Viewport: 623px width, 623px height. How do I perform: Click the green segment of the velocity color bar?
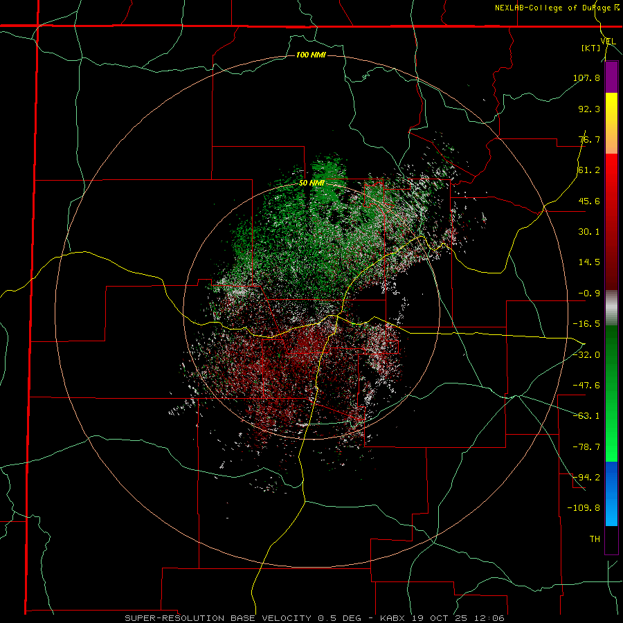click(611, 393)
